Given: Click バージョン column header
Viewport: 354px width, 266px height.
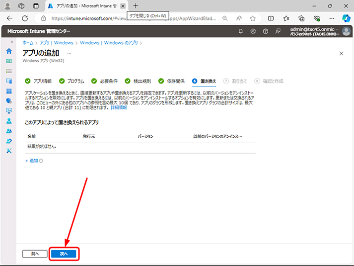Looking at the screenshot, I should pyautogui.click(x=145, y=136).
